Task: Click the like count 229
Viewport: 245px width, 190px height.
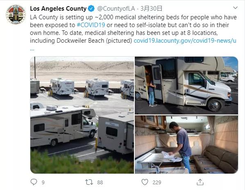Action: coord(157,183)
